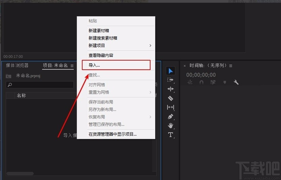The width and height of the screenshot is (281, 180).
Task: Add a marker in the timeline
Action: coord(225,82)
